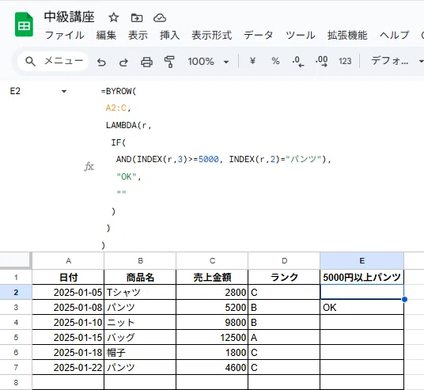
Task: Click the 売上金額 header cell
Action: (212, 277)
